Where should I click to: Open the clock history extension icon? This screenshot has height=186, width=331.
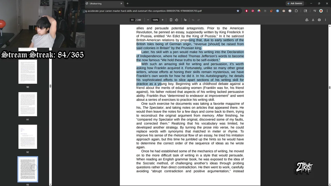point(290,11)
